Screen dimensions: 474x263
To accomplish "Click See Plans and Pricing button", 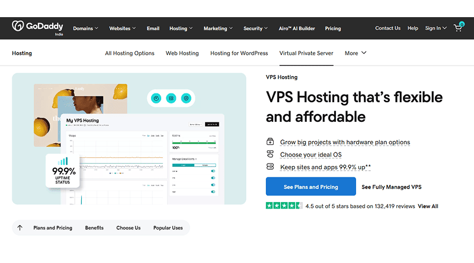I will pos(310,187).
